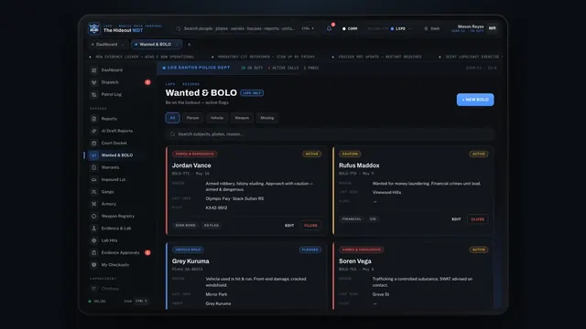Click the LSPD ONLY badge beside title
Image resolution: width=586 pixels, height=329 pixels.
point(252,93)
